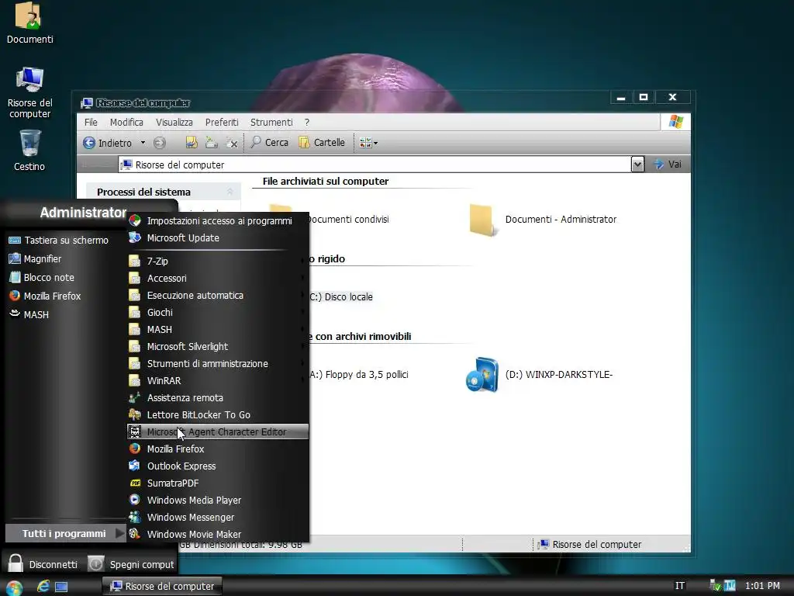Click the copy-to-folder toolbar icon

tap(212, 143)
